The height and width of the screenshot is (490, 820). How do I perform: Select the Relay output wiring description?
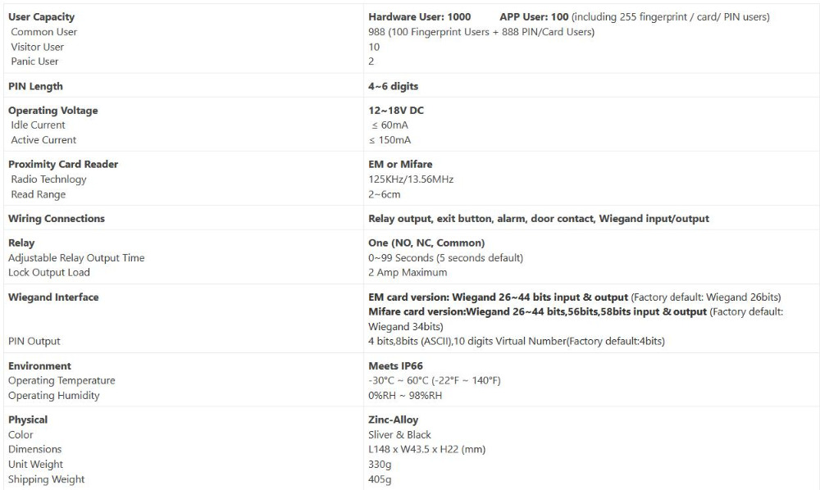click(x=539, y=218)
